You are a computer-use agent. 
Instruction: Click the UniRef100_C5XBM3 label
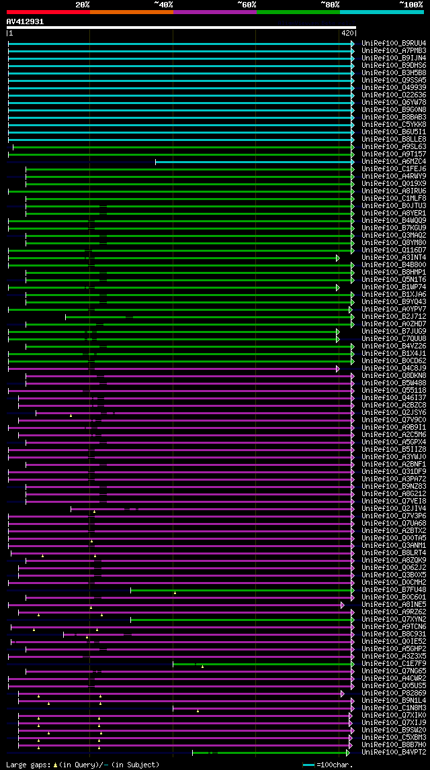click(394, 738)
